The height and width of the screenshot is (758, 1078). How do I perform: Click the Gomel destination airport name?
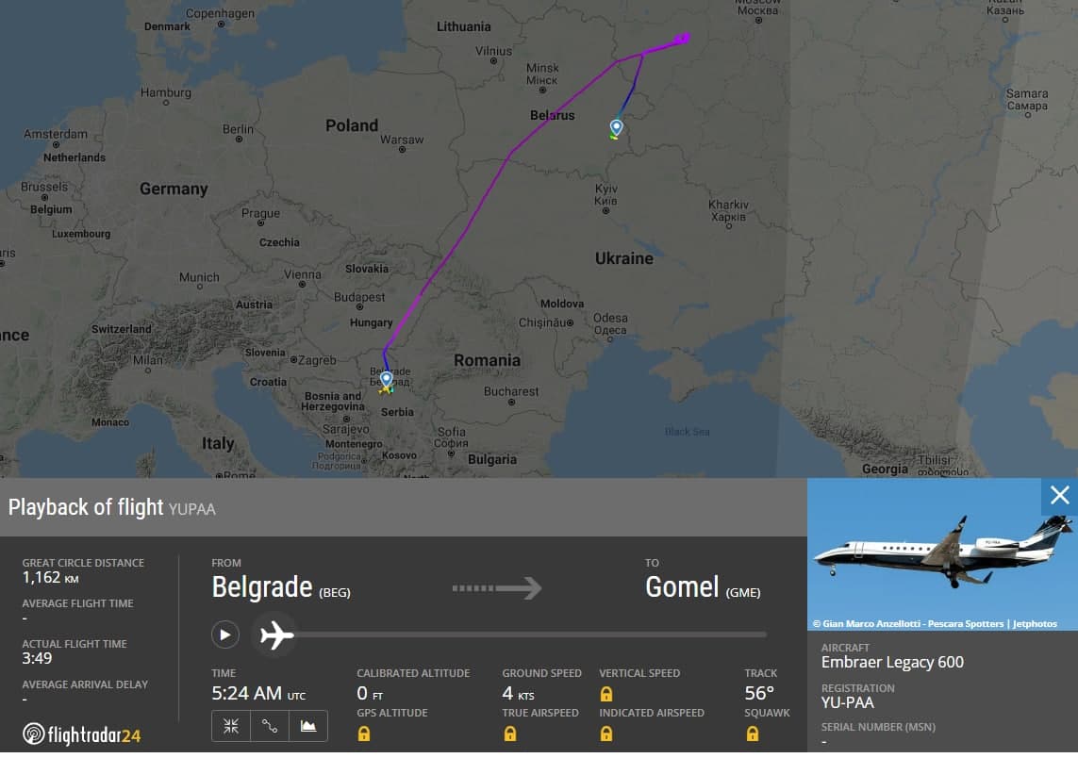click(682, 587)
